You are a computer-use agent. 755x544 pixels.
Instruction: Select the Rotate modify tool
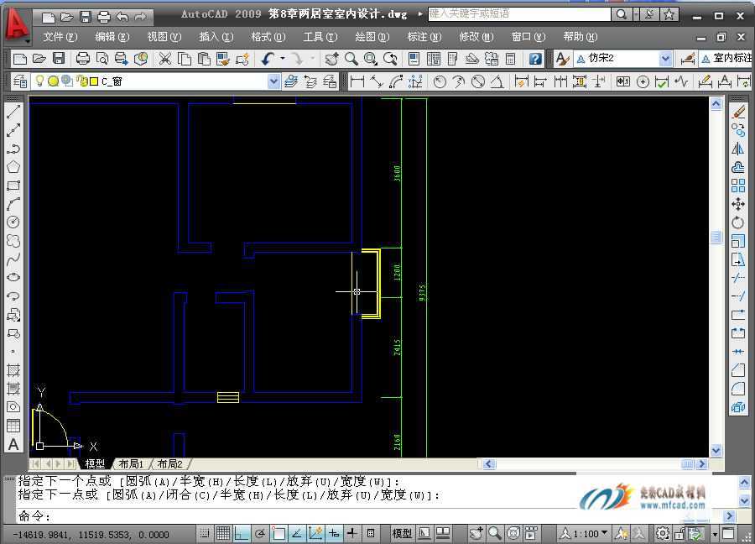(738, 222)
